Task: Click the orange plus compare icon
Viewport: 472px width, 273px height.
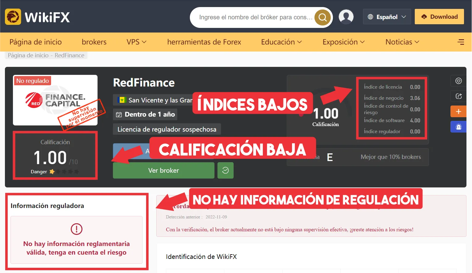Action: tap(458, 111)
